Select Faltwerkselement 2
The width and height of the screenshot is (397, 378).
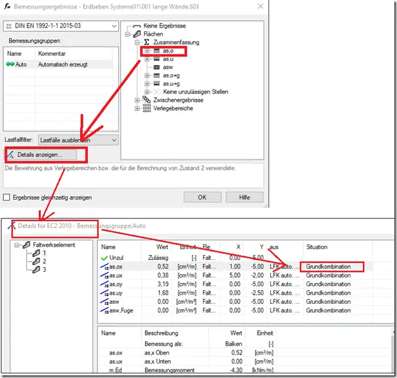[x=44, y=261]
